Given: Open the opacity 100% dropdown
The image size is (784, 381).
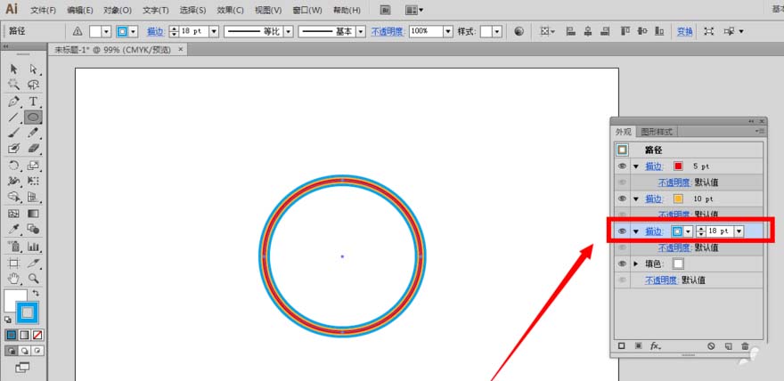Looking at the screenshot, I should click(x=448, y=31).
